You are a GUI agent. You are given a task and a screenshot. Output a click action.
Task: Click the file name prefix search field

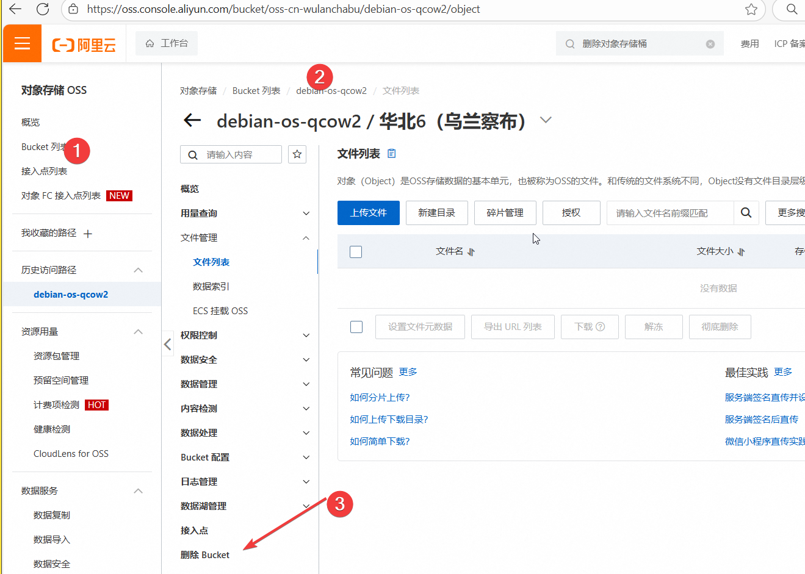coord(670,213)
